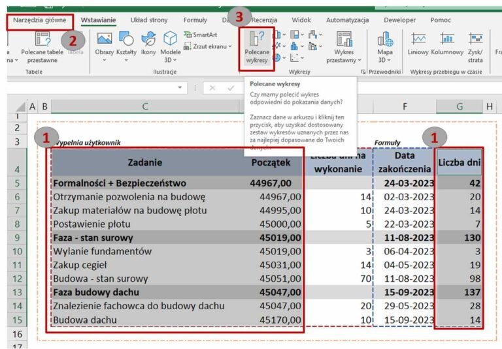
Task: Click value 137 in Liczba dni
Action: [x=460, y=292]
